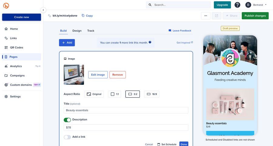Click the Title field with Beauty essentials
273x146 pixels.
pyautogui.click(x=126, y=110)
